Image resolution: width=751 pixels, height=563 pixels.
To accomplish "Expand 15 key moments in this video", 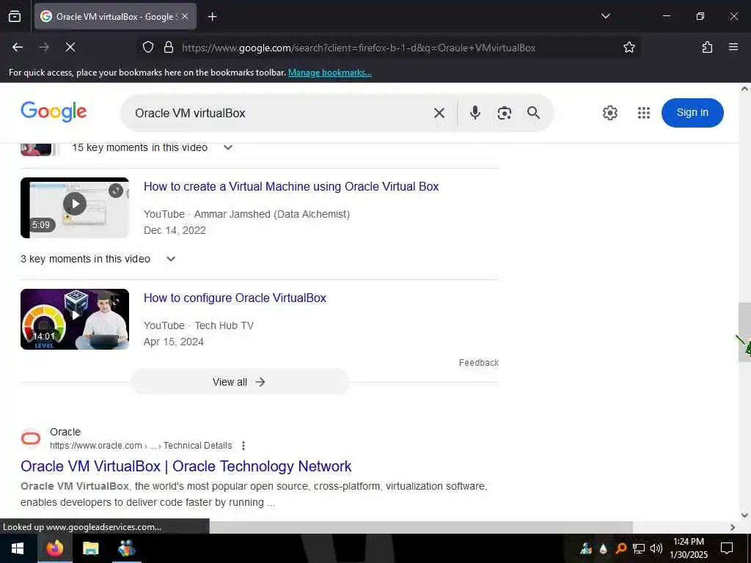I will (228, 147).
